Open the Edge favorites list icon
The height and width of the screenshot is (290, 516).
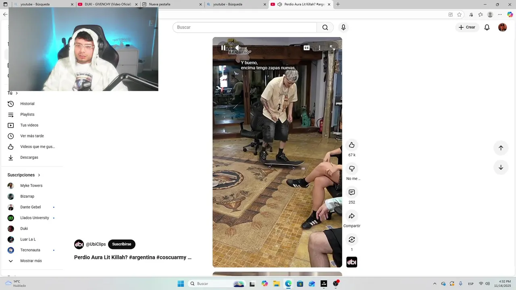pyautogui.click(x=481, y=14)
